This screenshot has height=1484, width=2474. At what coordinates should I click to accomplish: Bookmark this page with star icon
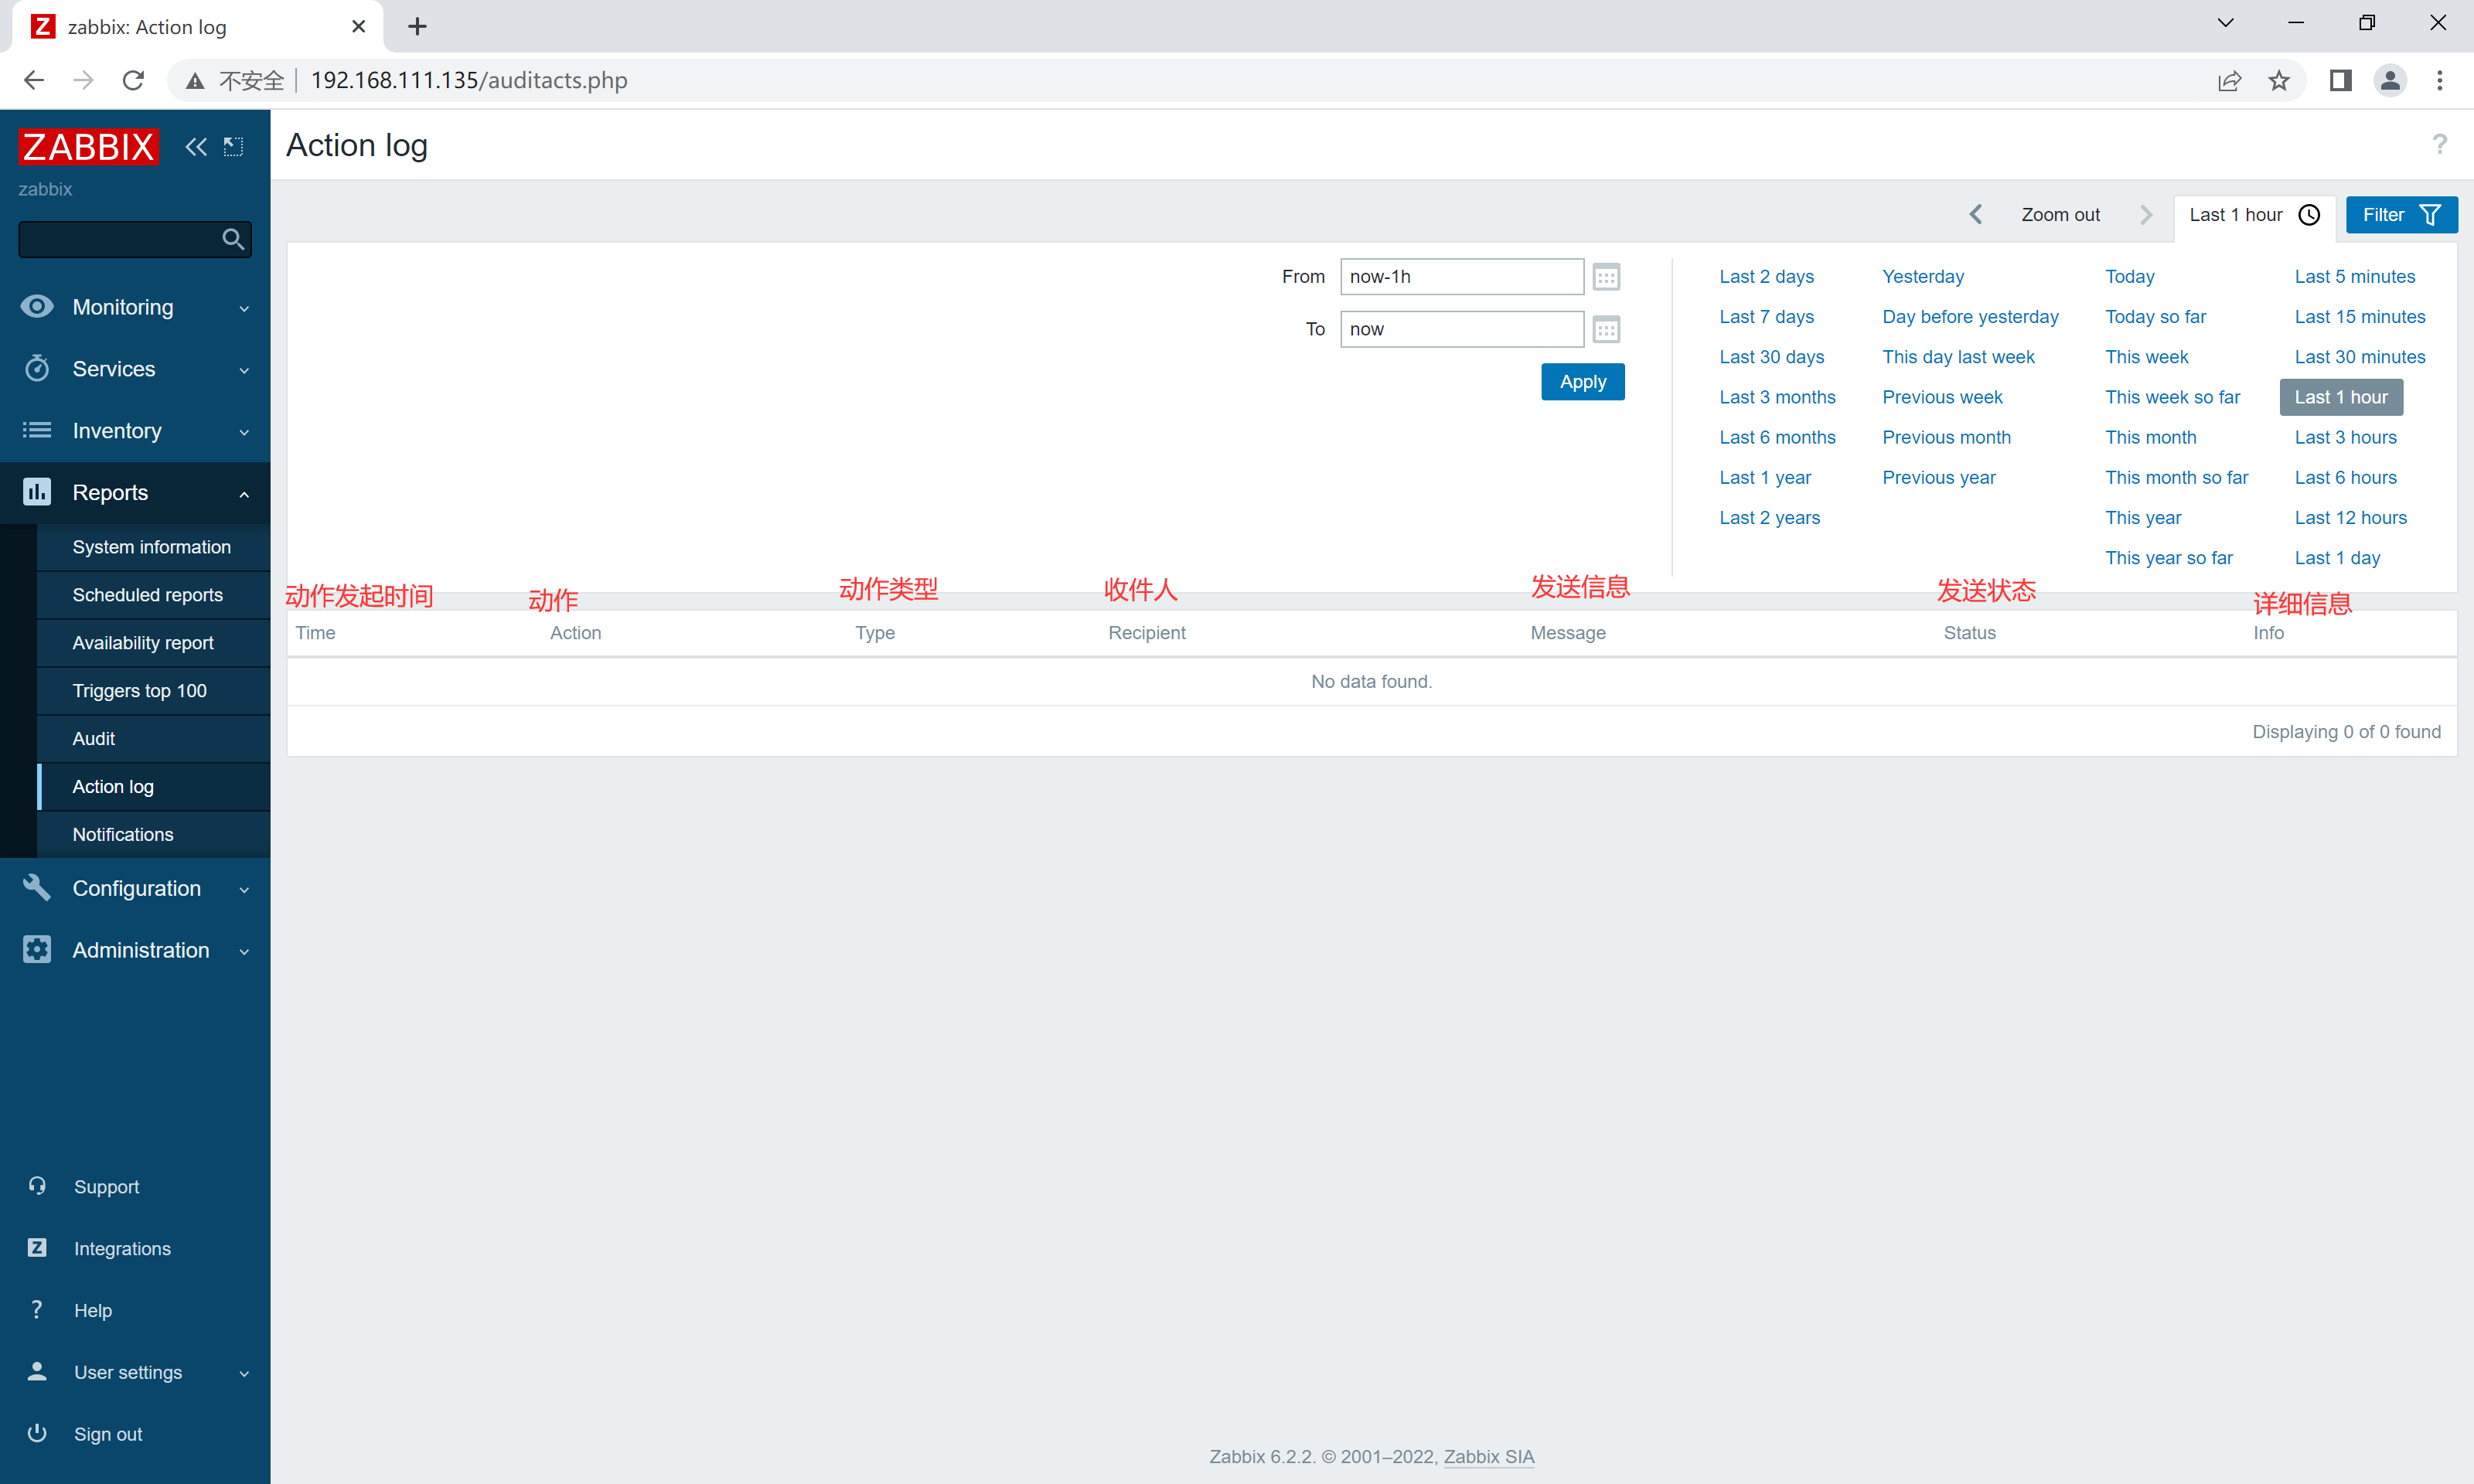pos(2279,80)
